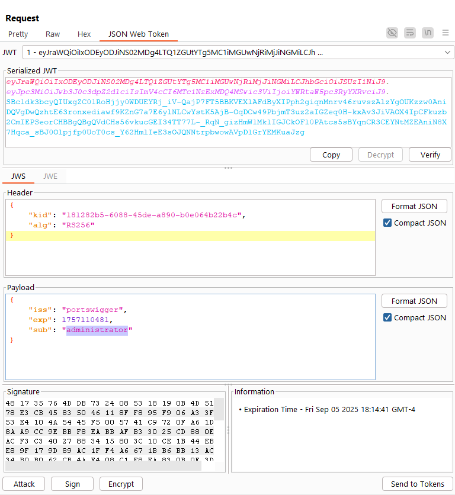Click the Copy button
Image resolution: width=455 pixels, height=495 pixels.
click(x=331, y=155)
